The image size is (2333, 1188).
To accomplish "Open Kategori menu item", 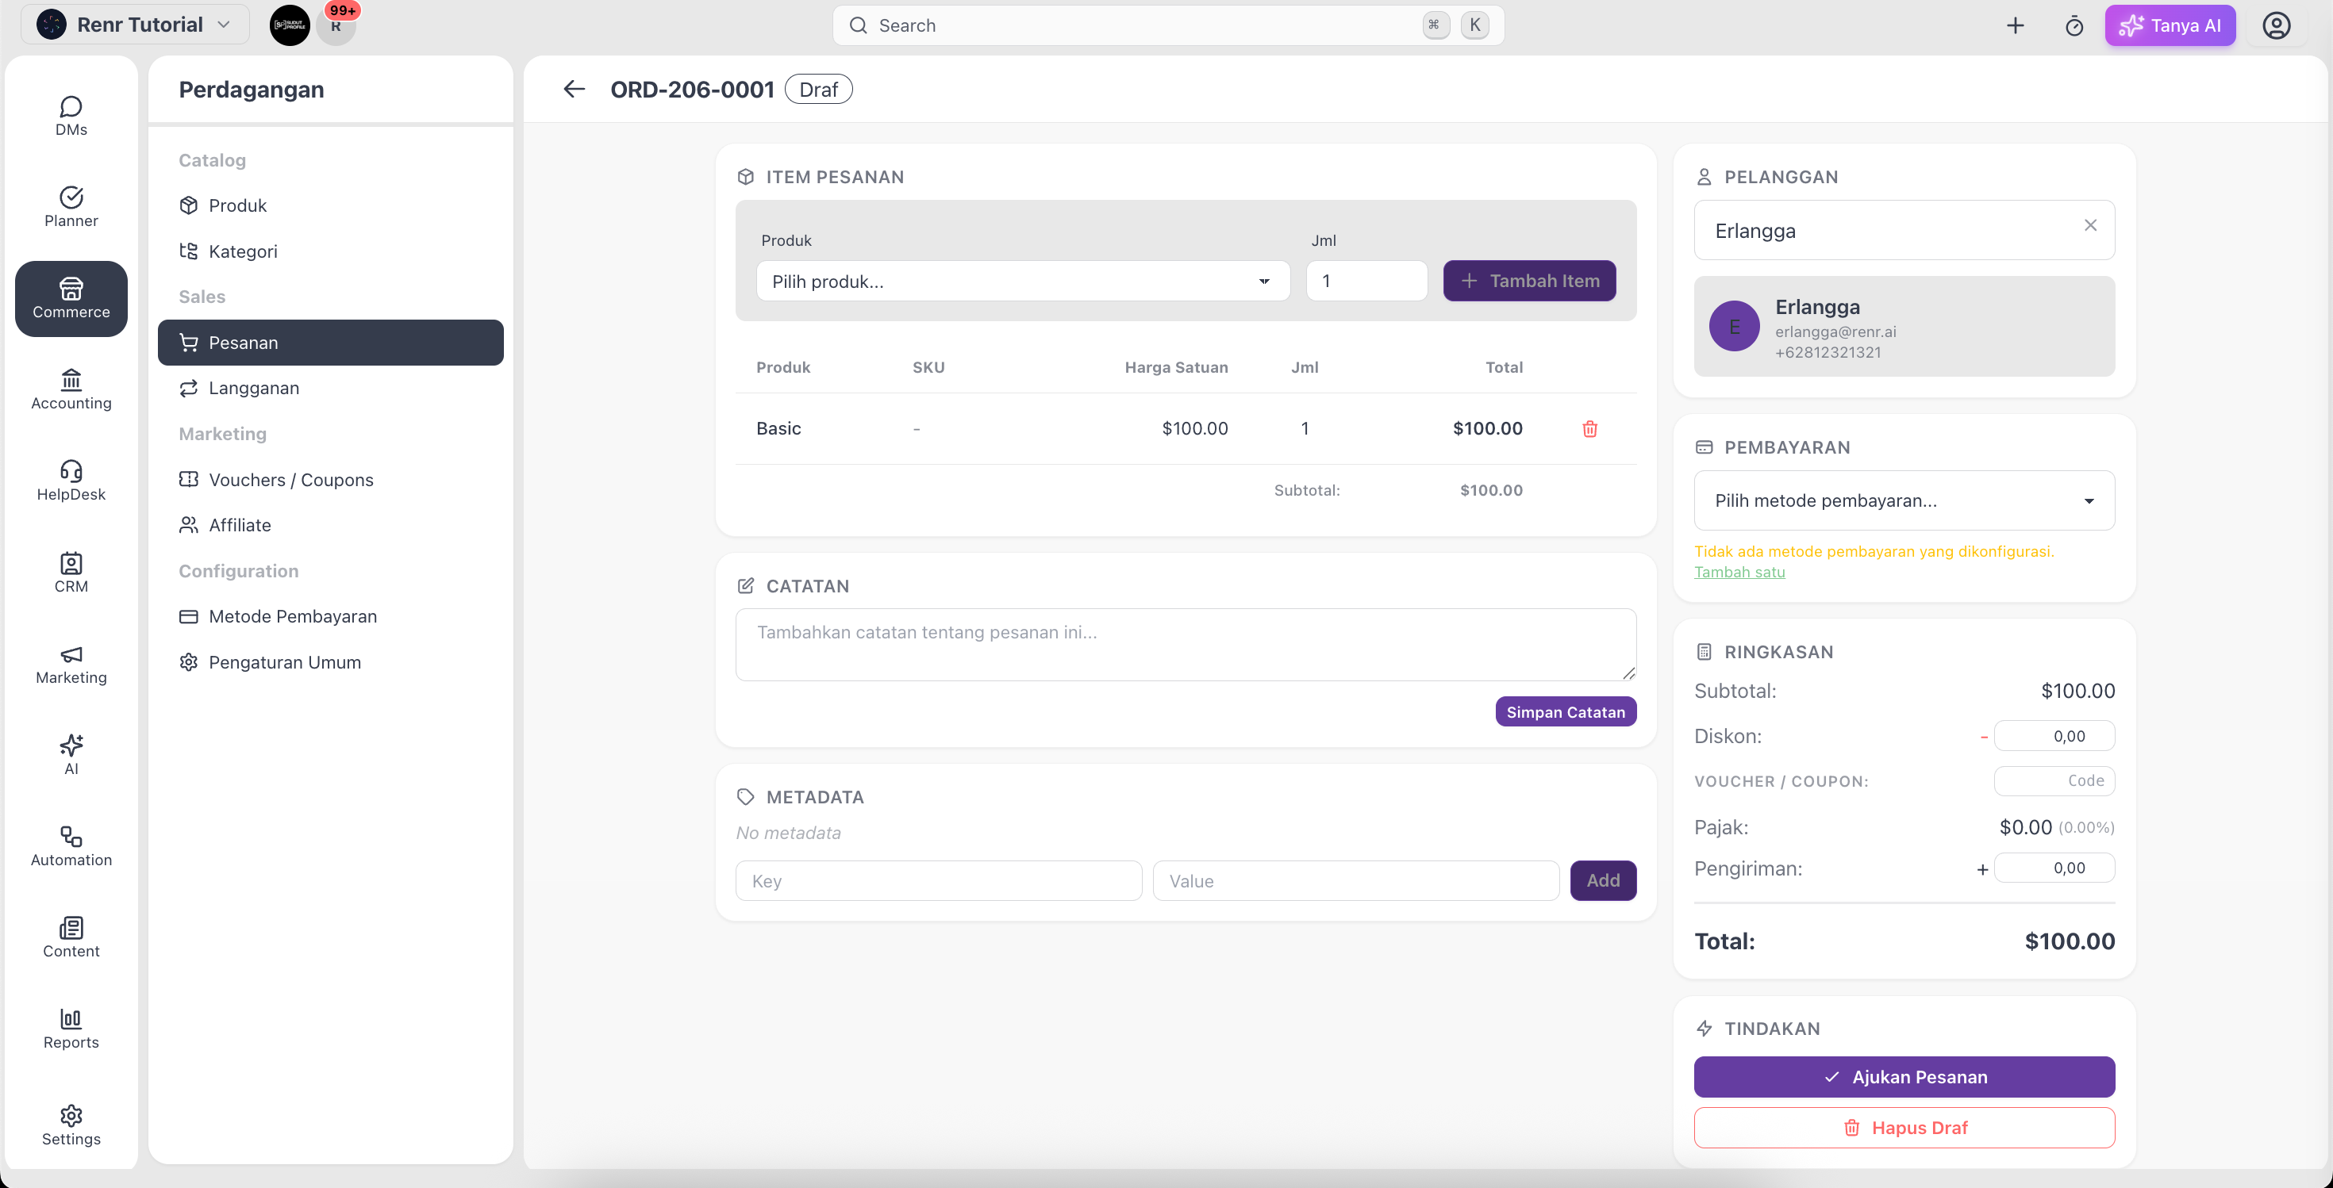I will [331, 251].
